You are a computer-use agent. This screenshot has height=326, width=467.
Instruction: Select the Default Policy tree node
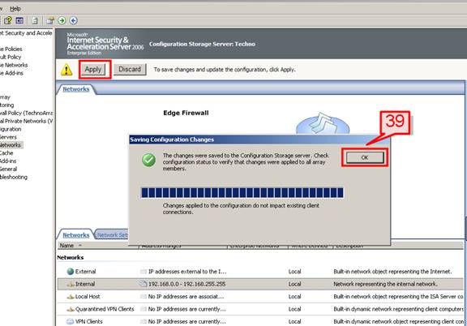pos(10,57)
